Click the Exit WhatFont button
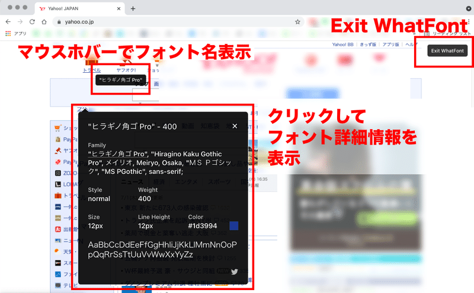The image size is (474, 293). coord(447,51)
